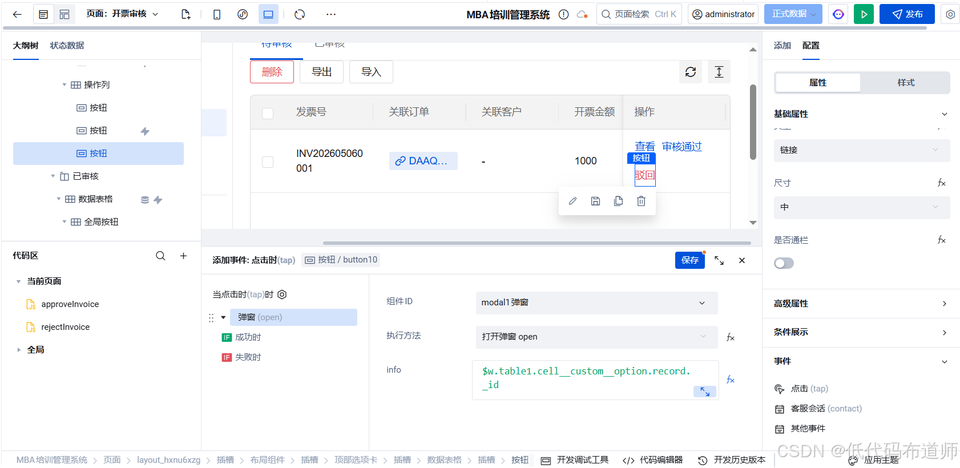Switch to desktop PC preview icon
Screen dimensions: 960x468
pos(268,14)
